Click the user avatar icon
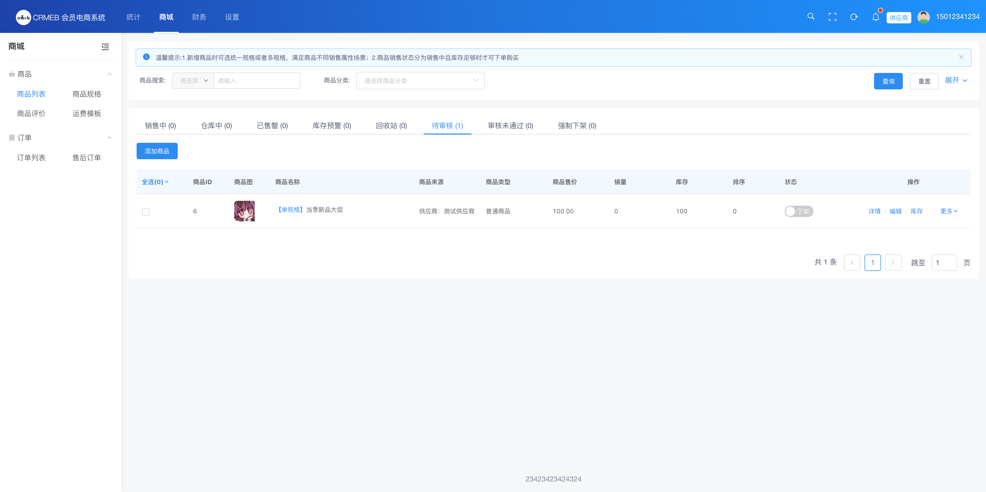Image resolution: width=986 pixels, height=492 pixels. pos(923,17)
